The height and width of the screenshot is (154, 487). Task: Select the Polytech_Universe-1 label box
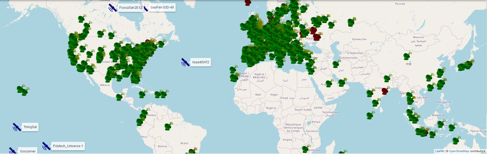click(68, 146)
